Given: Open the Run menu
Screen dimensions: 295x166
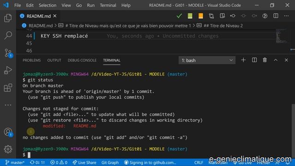Looking at the screenshot, I should [91, 5].
